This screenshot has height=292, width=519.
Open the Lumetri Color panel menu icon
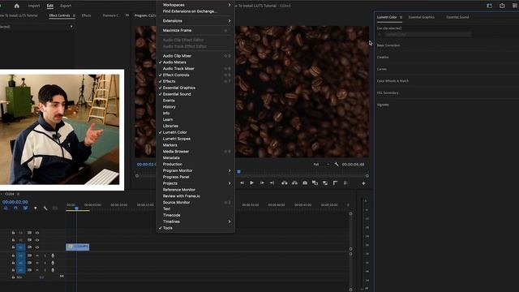[401, 17]
